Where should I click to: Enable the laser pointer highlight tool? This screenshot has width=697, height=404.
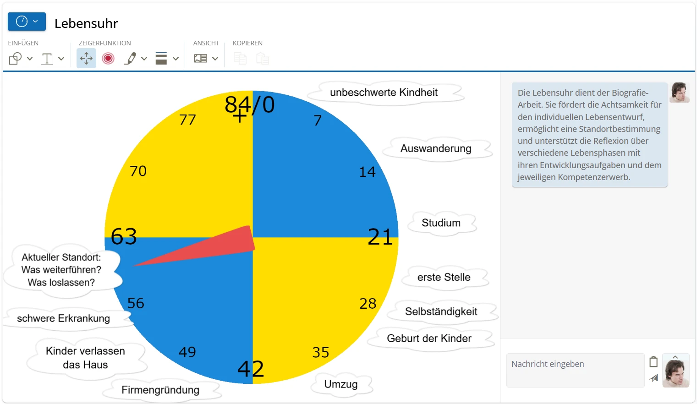point(108,58)
